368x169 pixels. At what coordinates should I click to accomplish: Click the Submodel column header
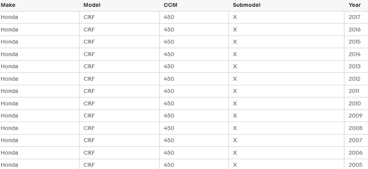pyautogui.click(x=246, y=5)
